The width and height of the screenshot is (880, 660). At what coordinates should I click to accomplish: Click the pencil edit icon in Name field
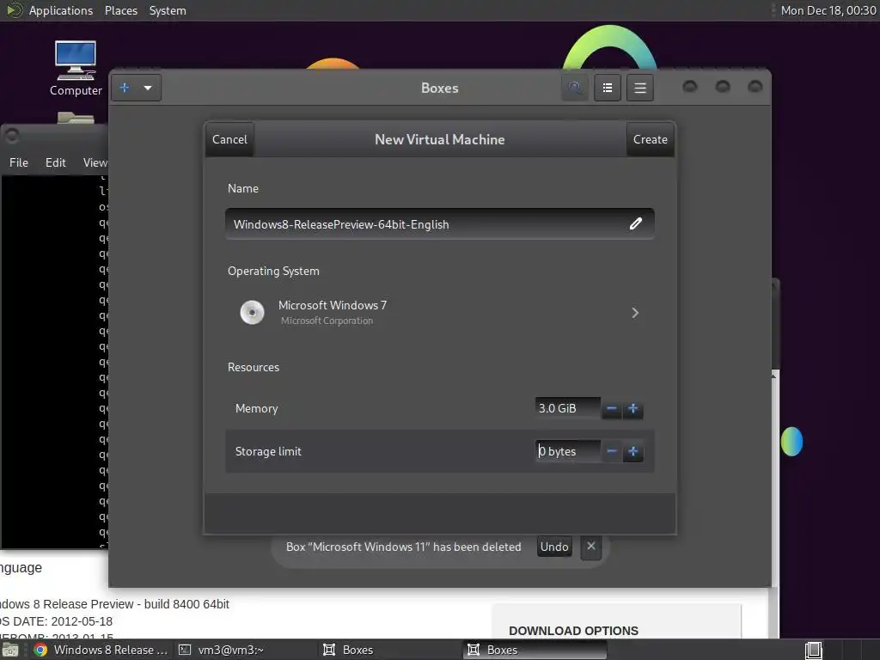click(635, 224)
